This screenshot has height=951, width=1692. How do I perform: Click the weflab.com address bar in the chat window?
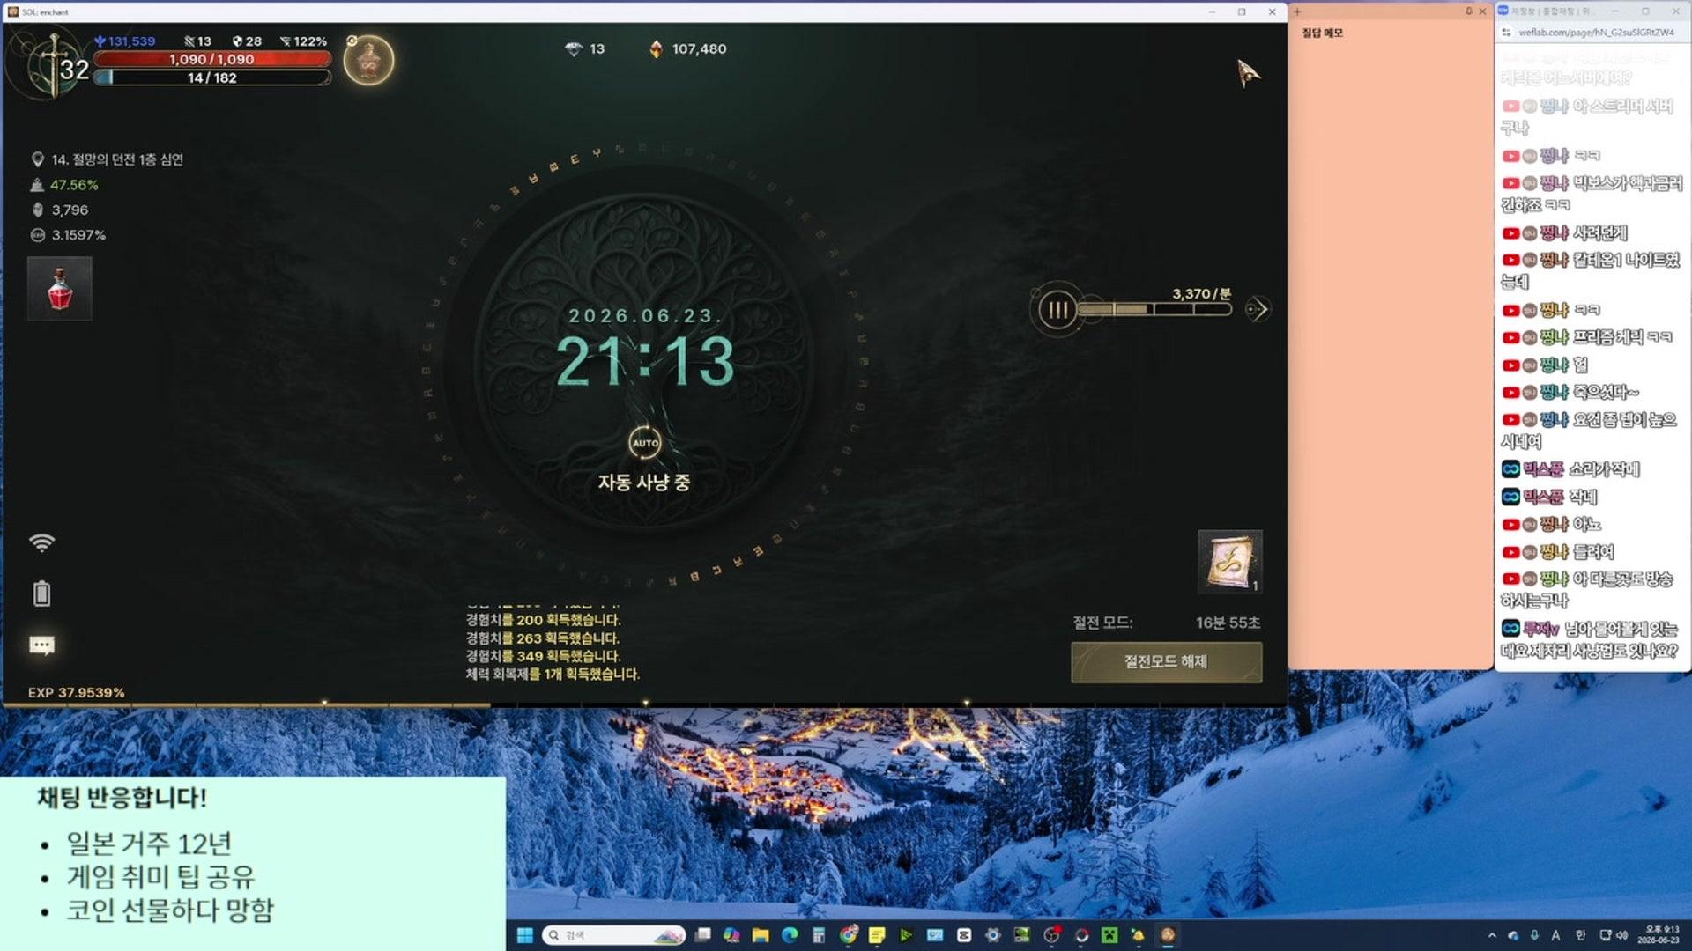pos(1595,33)
